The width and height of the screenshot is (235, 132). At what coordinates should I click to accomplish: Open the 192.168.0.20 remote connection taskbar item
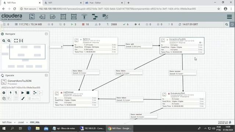pyautogui.click(x=92, y=128)
